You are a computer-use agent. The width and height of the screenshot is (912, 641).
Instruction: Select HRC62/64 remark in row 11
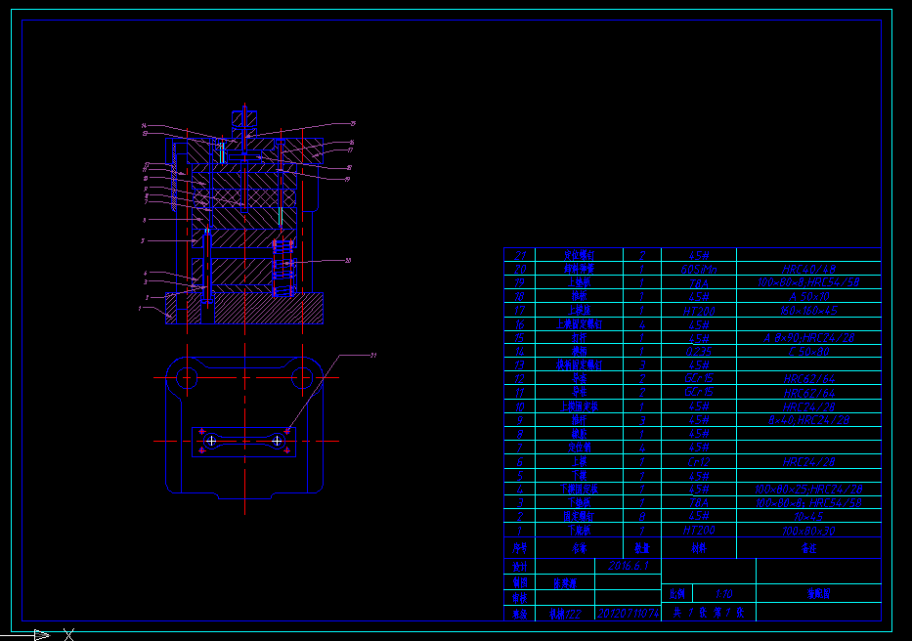808,393
